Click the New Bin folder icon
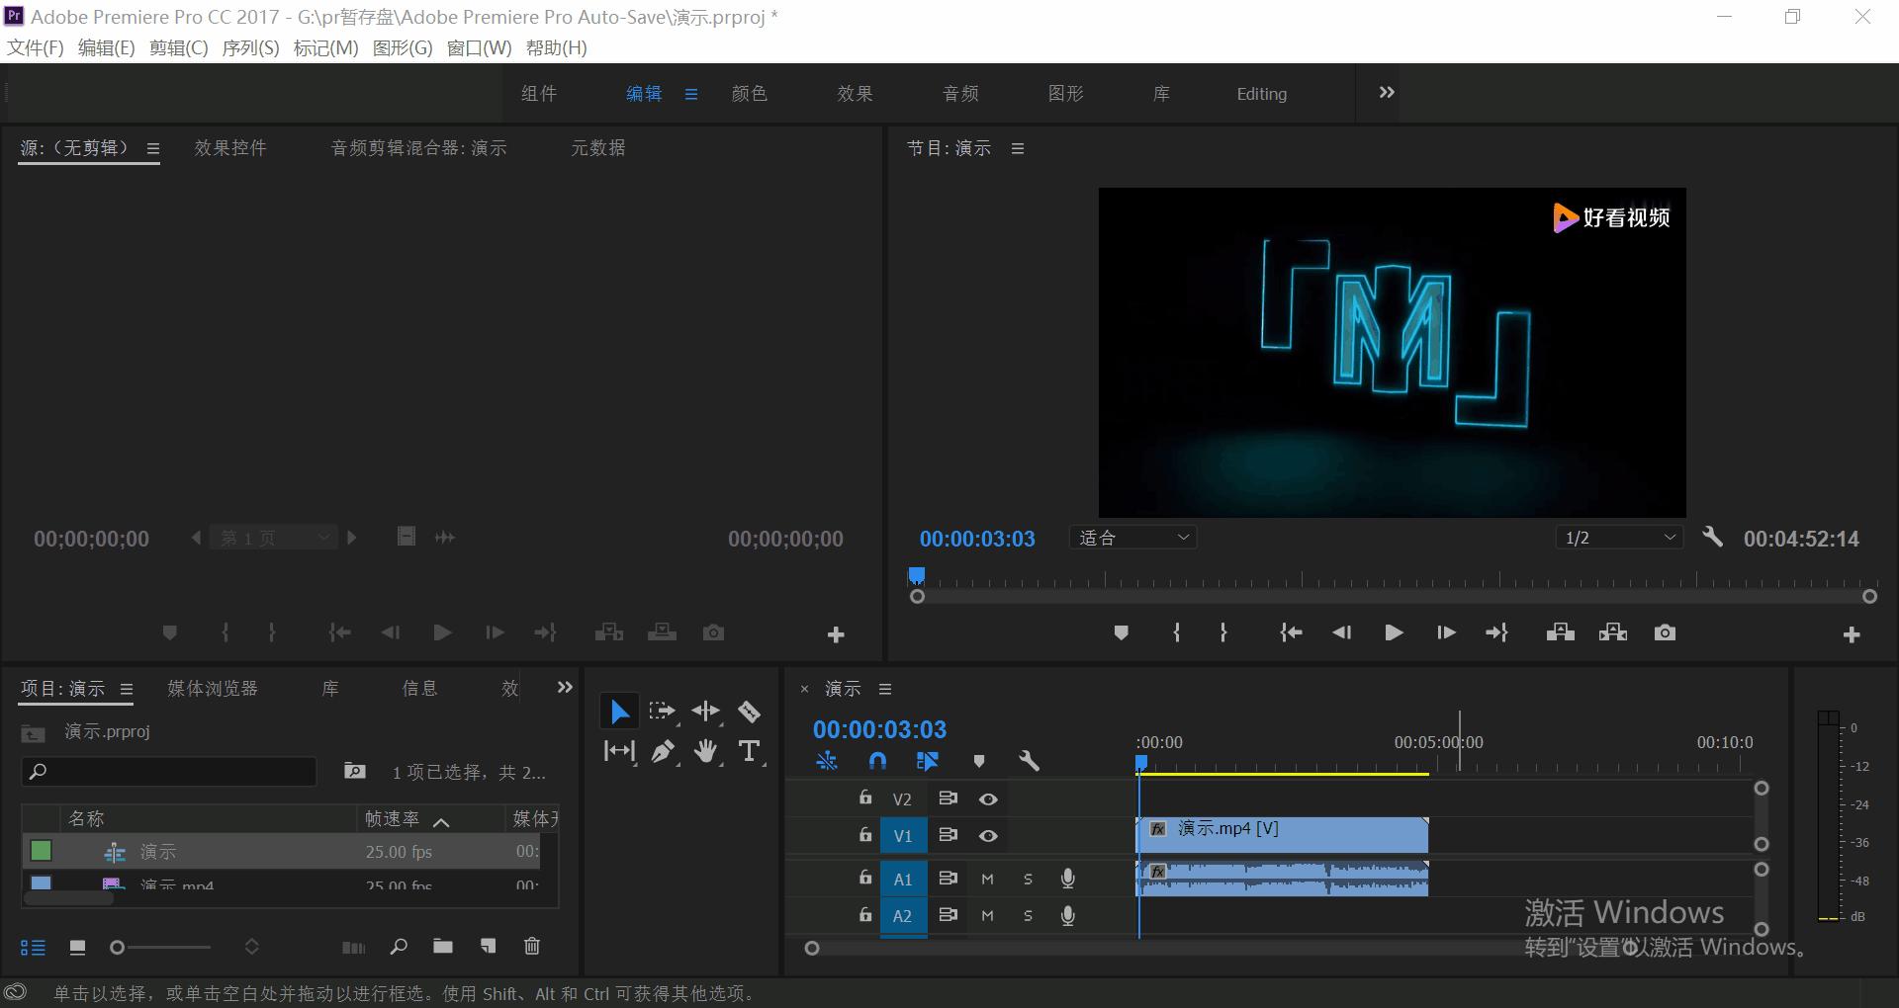Viewport: 1899px width, 1008px height. [x=442, y=947]
